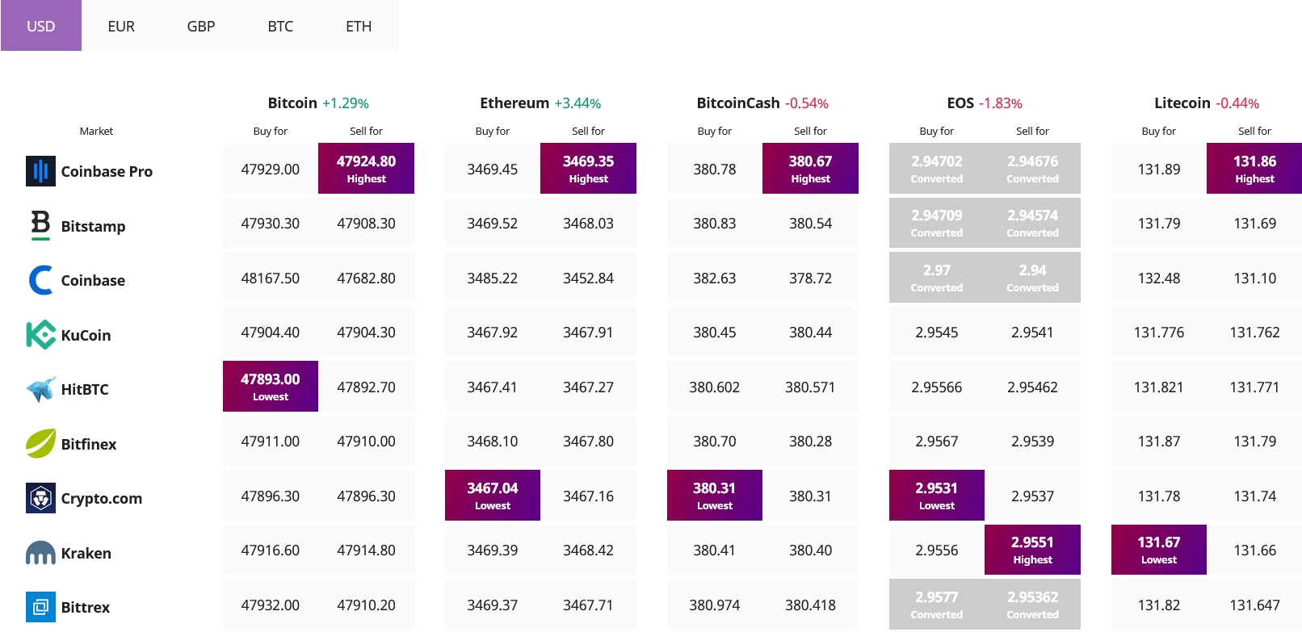Screen dimensions: 1302x632
Task: Open the Crypto.com market link
Action: [x=102, y=498]
